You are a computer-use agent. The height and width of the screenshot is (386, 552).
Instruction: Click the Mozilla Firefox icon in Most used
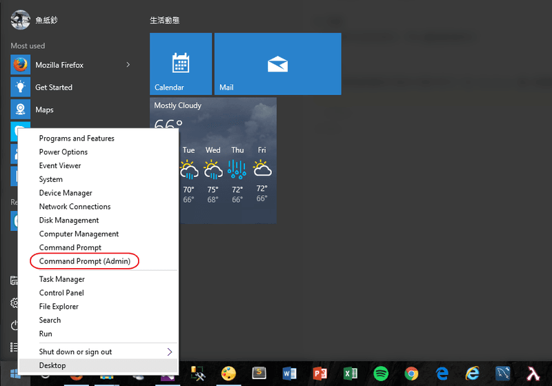[x=21, y=65]
